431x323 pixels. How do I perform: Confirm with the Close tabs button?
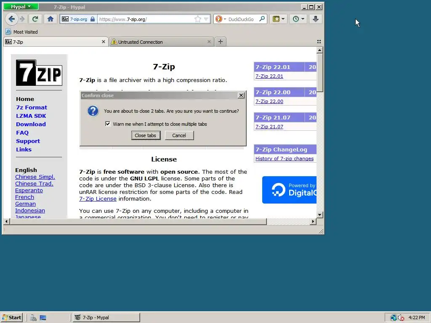tap(146, 135)
